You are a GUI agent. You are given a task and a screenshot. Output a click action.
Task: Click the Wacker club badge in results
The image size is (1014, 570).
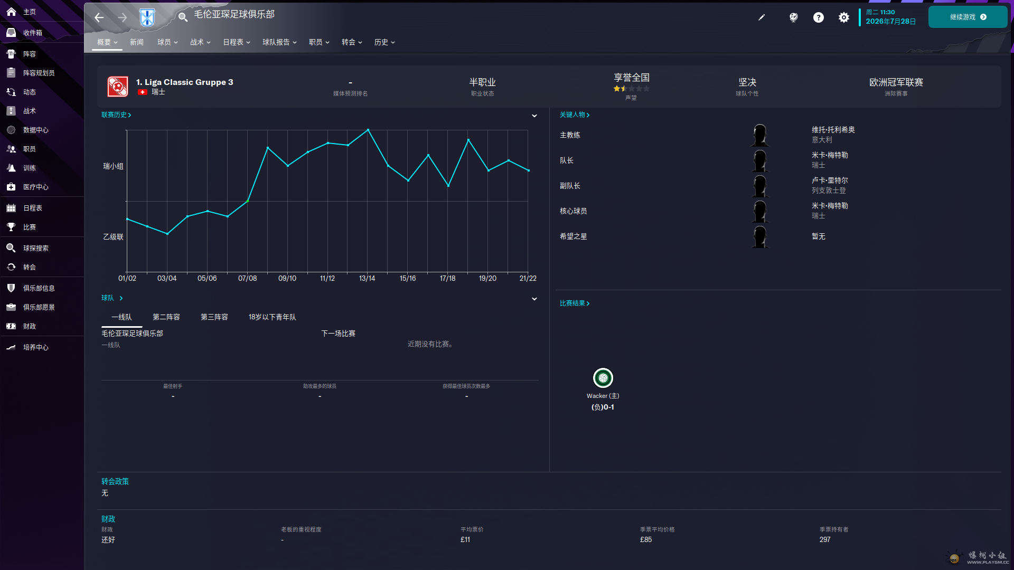(603, 378)
